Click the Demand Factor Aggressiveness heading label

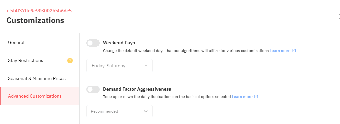click(137, 89)
